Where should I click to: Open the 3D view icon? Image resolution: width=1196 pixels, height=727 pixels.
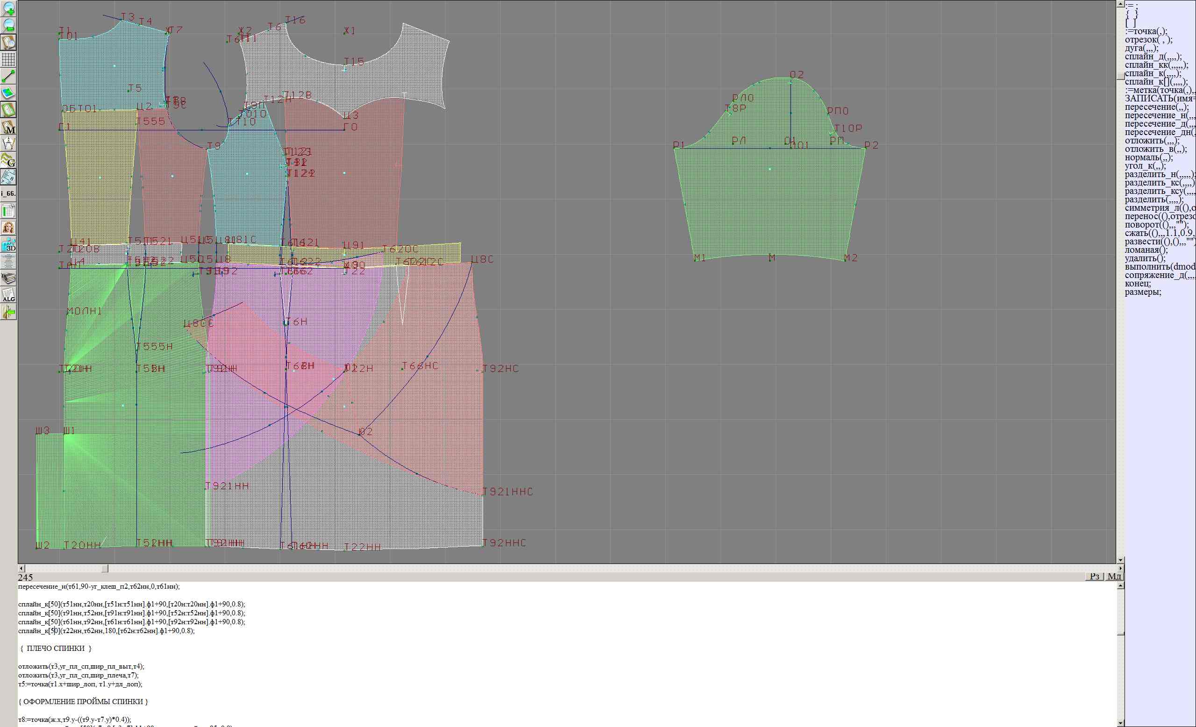click(x=8, y=244)
